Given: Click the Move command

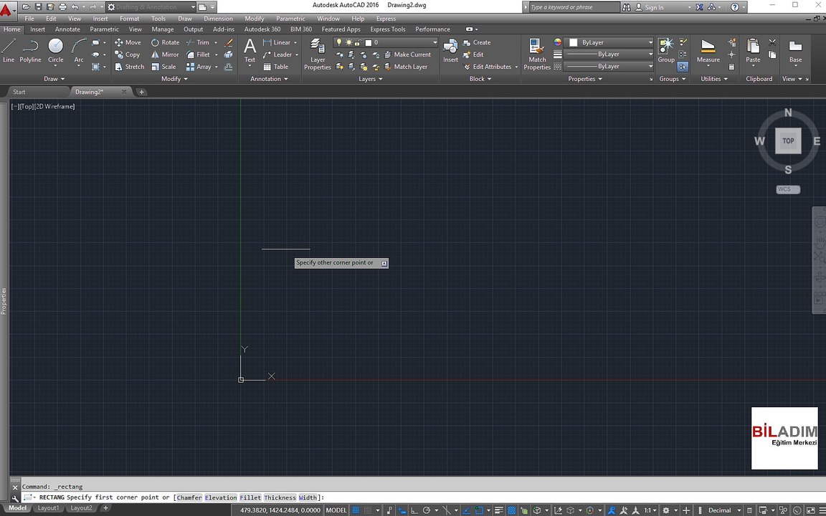Looking at the screenshot, I should point(128,42).
